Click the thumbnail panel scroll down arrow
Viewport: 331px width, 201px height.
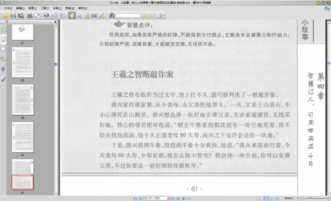pos(56,193)
